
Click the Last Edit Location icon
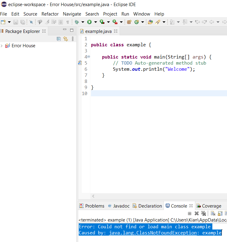pos(197,22)
